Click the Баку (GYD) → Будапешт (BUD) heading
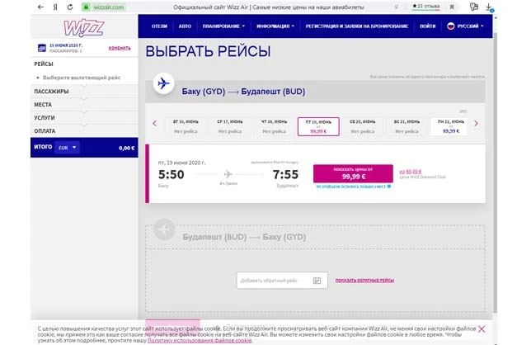 click(x=243, y=92)
